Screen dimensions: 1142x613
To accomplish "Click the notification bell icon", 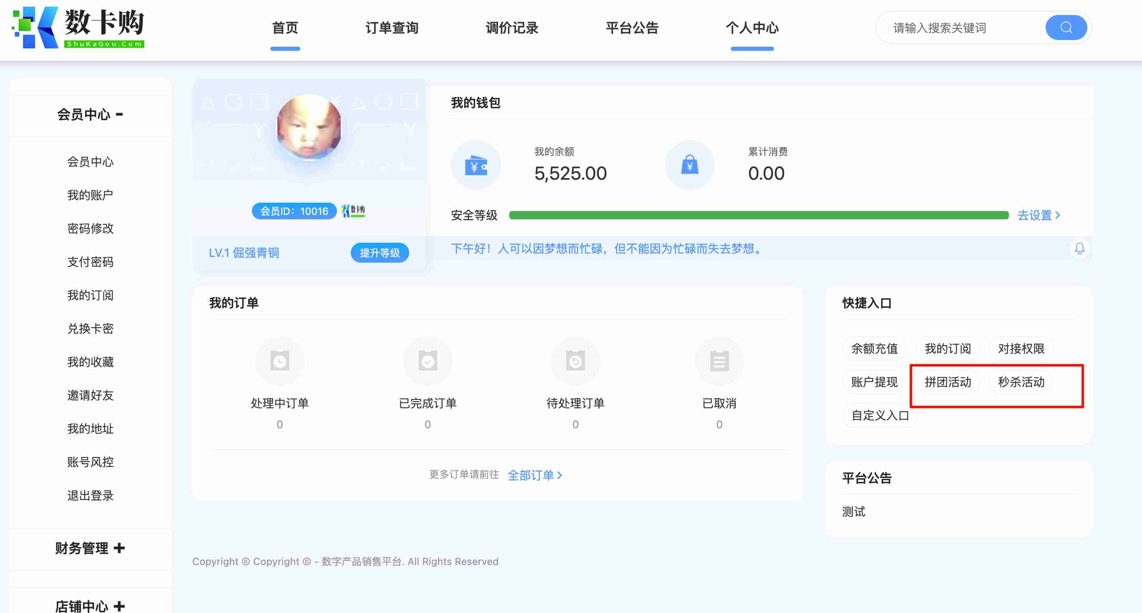I will tap(1079, 248).
